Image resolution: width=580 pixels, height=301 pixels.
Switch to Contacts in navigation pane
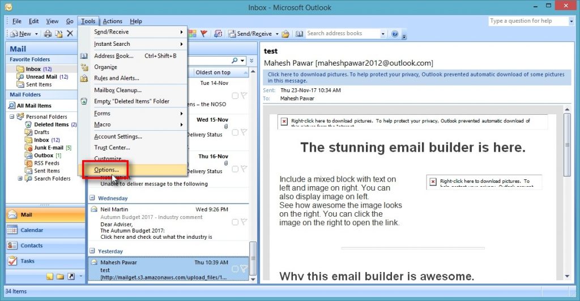pos(45,246)
